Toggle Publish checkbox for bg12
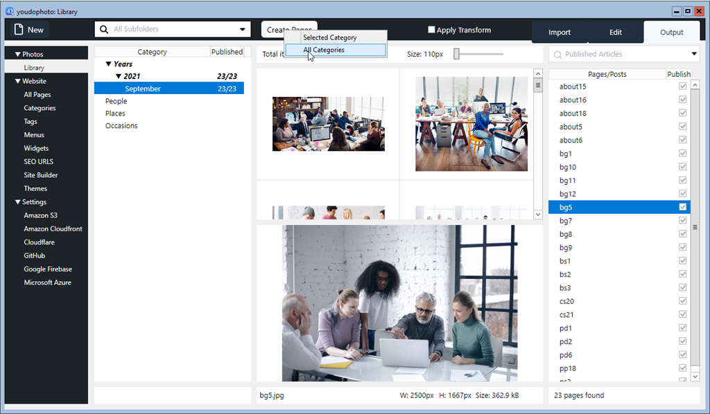710x414 pixels. (x=683, y=193)
